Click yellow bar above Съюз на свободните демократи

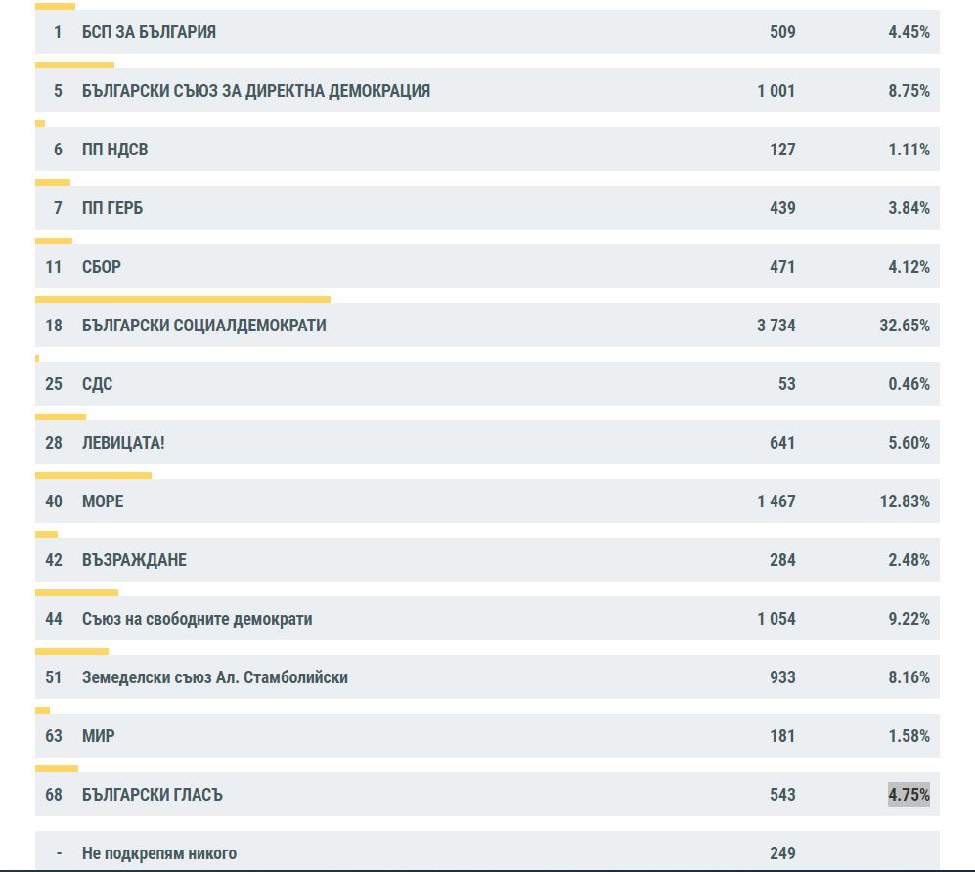tap(76, 593)
